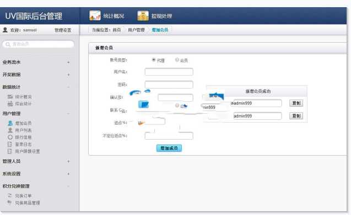Screen dimensions: 351x215
Task: Open 统计概况 text in top navigation
Action: 114,16
